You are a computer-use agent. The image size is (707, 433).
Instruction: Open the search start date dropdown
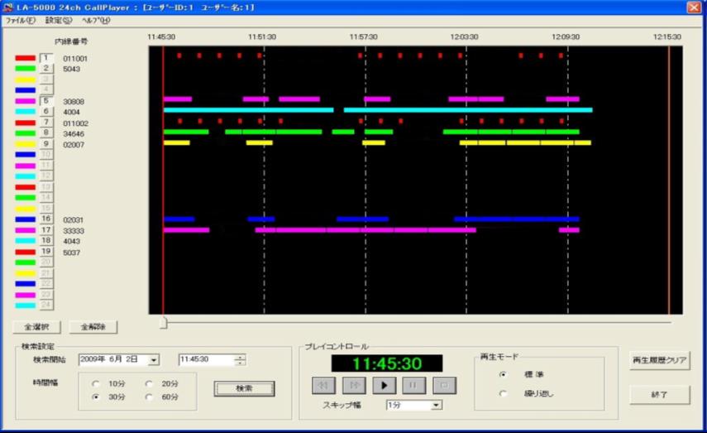point(154,360)
